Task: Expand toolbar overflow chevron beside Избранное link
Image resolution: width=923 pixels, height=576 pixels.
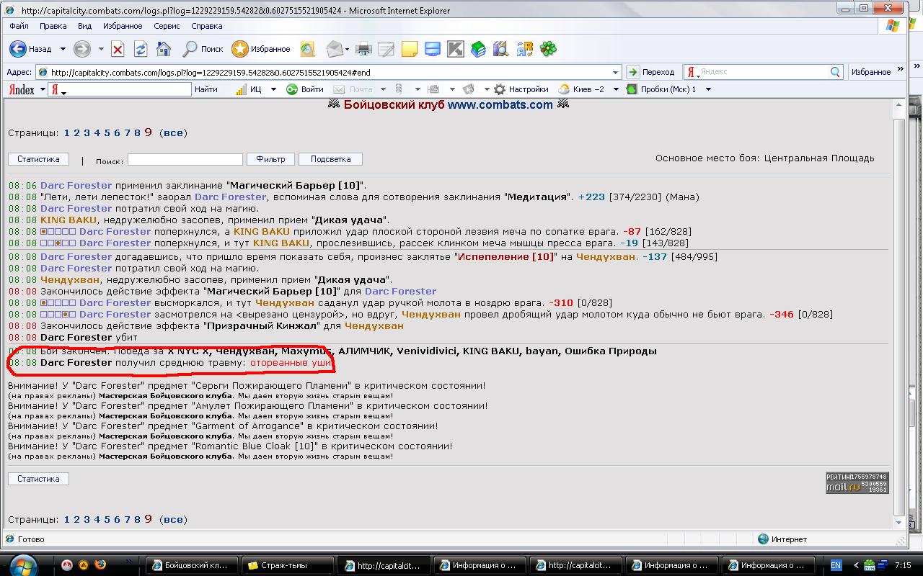Action: coord(899,71)
